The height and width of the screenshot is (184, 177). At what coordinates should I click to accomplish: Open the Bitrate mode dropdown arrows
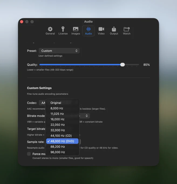tap(87, 116)
